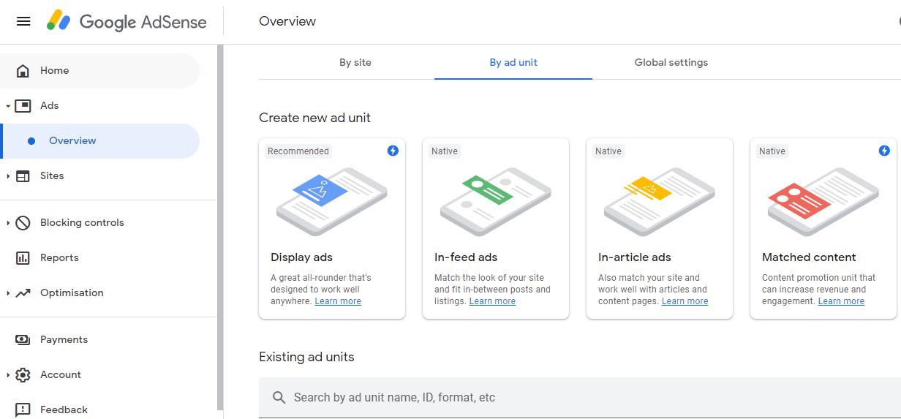Click the Reports chart icon
The image size is (901, 419).
pyautogui.click(x=23, y=258)
